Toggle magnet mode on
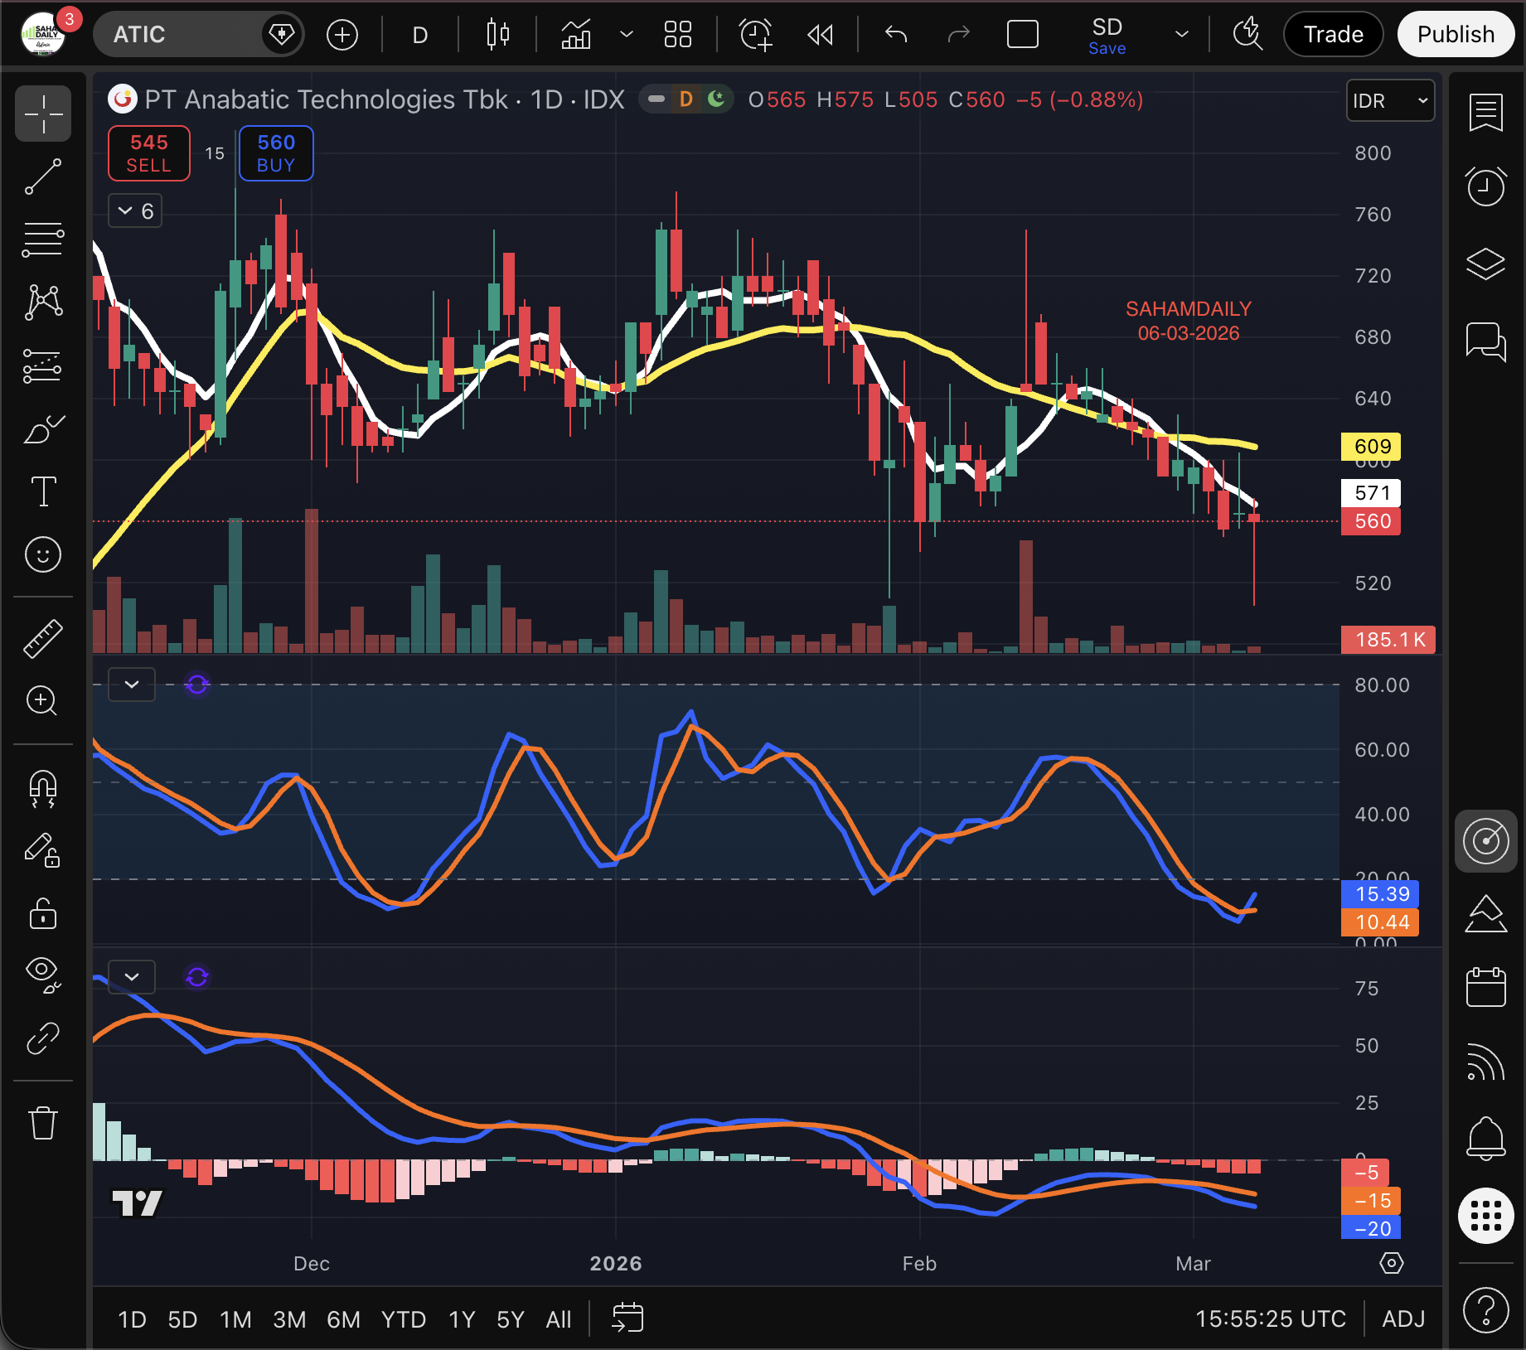 [43, 788]
